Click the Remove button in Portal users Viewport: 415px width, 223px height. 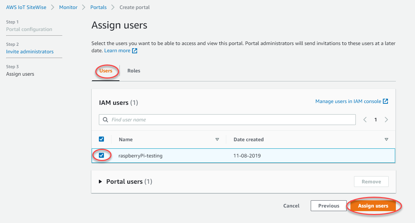[371, 181]
